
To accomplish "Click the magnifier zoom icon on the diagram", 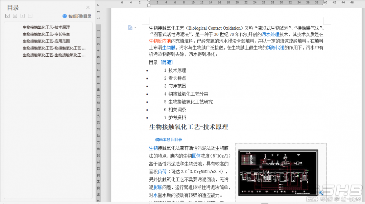I will coord(321,193).
